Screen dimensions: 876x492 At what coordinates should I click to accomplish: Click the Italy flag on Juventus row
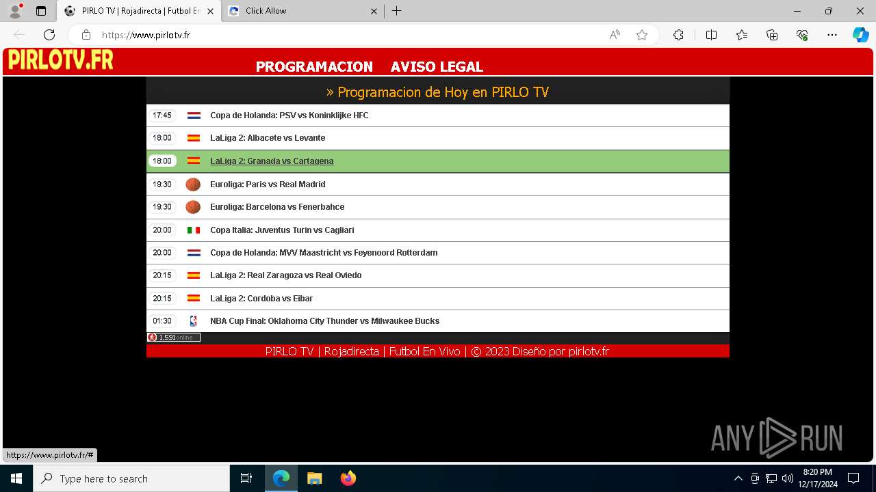pos(194,230)
